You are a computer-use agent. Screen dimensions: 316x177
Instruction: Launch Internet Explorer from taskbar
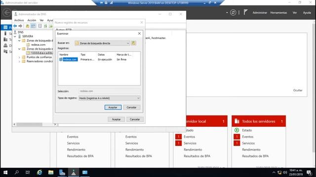tap(39, 173)
